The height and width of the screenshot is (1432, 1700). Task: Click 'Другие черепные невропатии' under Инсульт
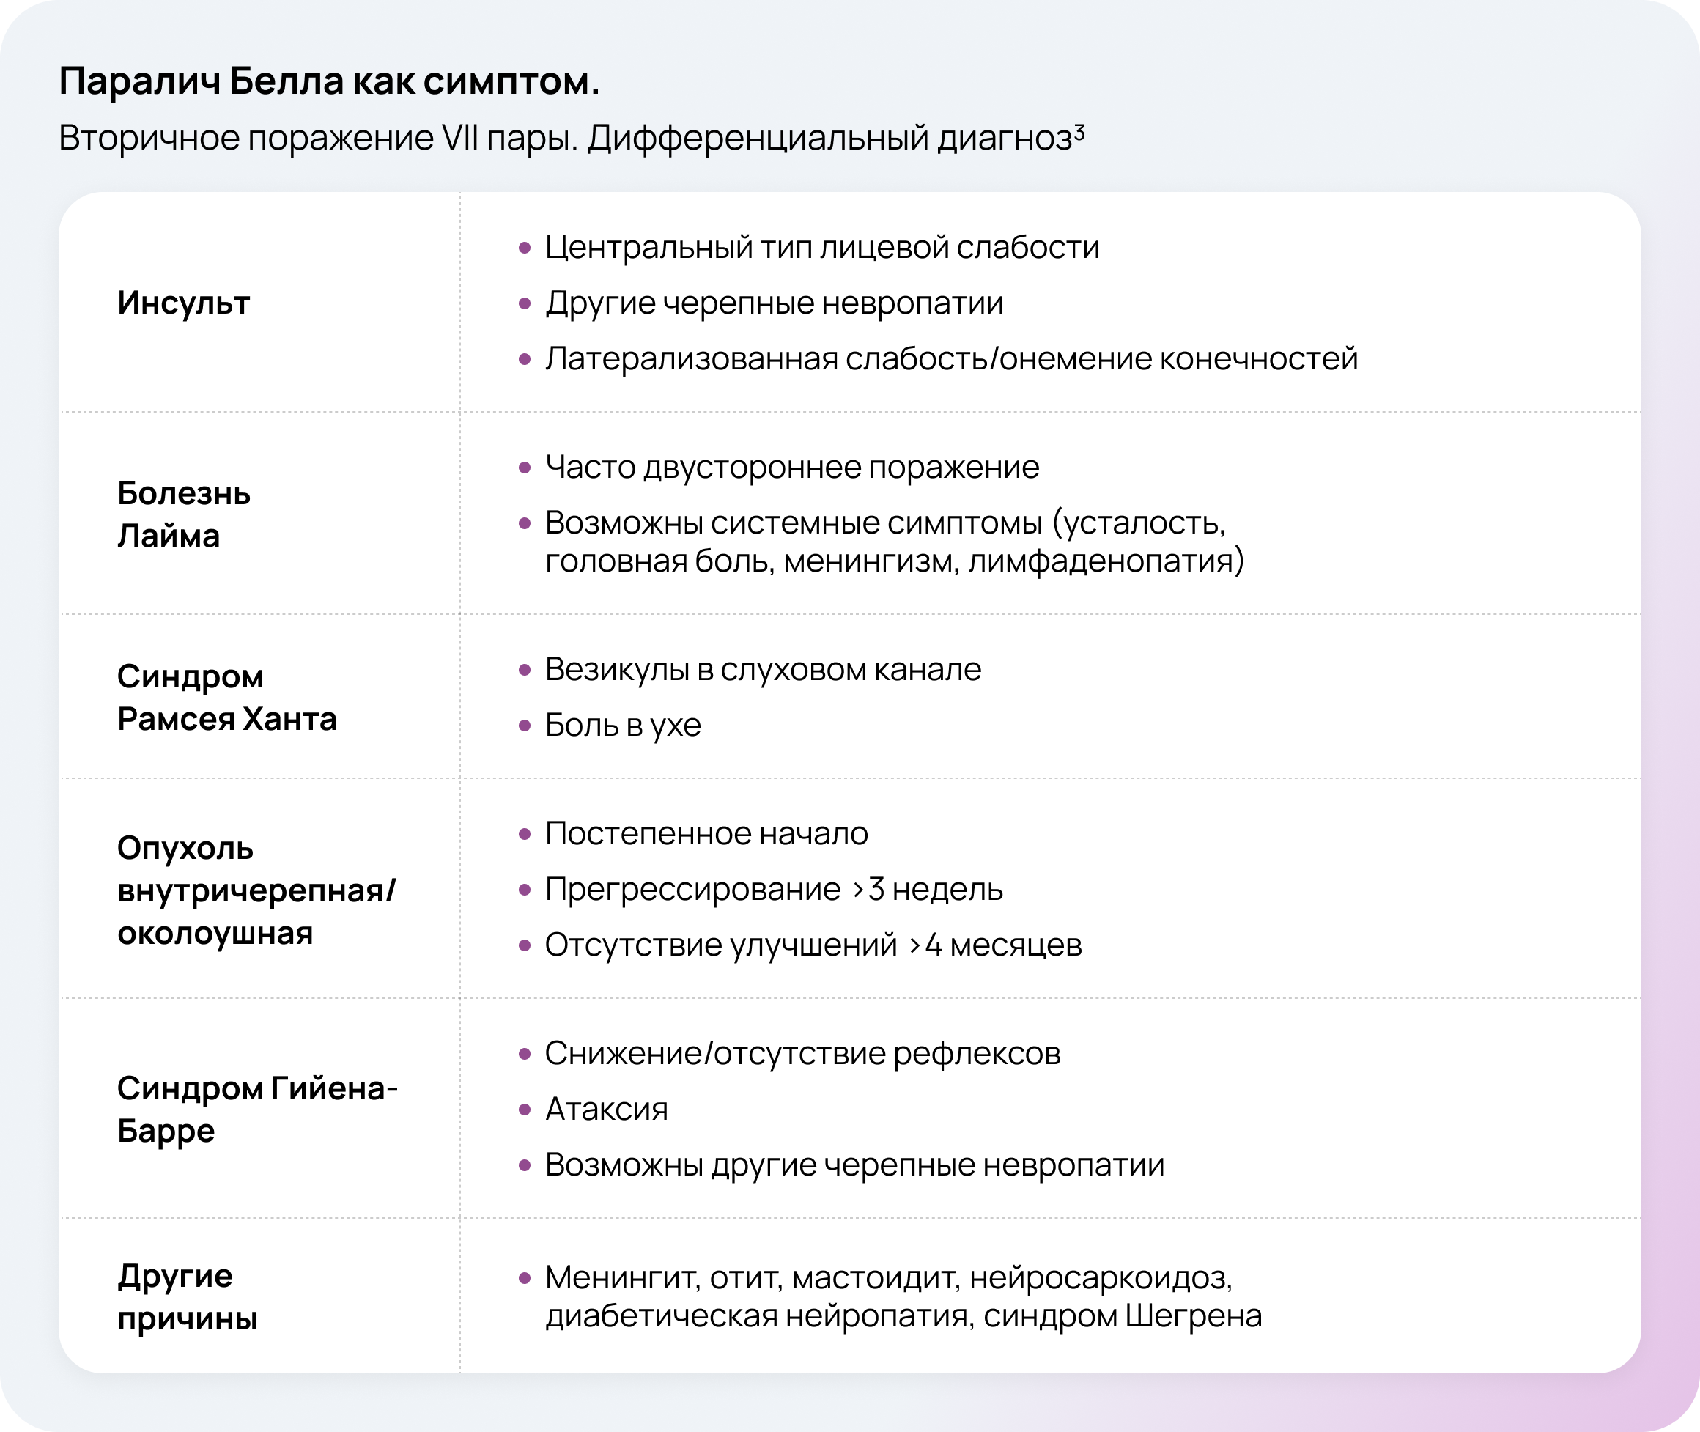pos(773,303)
